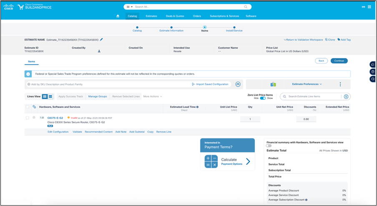Image resolution: width=377 pixels, height=206 pixels.
Task: Click the orange Invalid warning icon
Action: pyautogui.click(x=68, y=117)
